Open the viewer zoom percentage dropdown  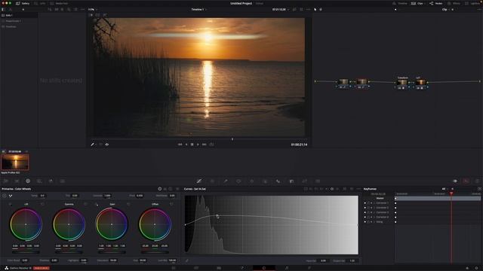92,10
